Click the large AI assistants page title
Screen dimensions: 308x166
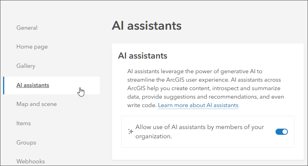(146, 26)
